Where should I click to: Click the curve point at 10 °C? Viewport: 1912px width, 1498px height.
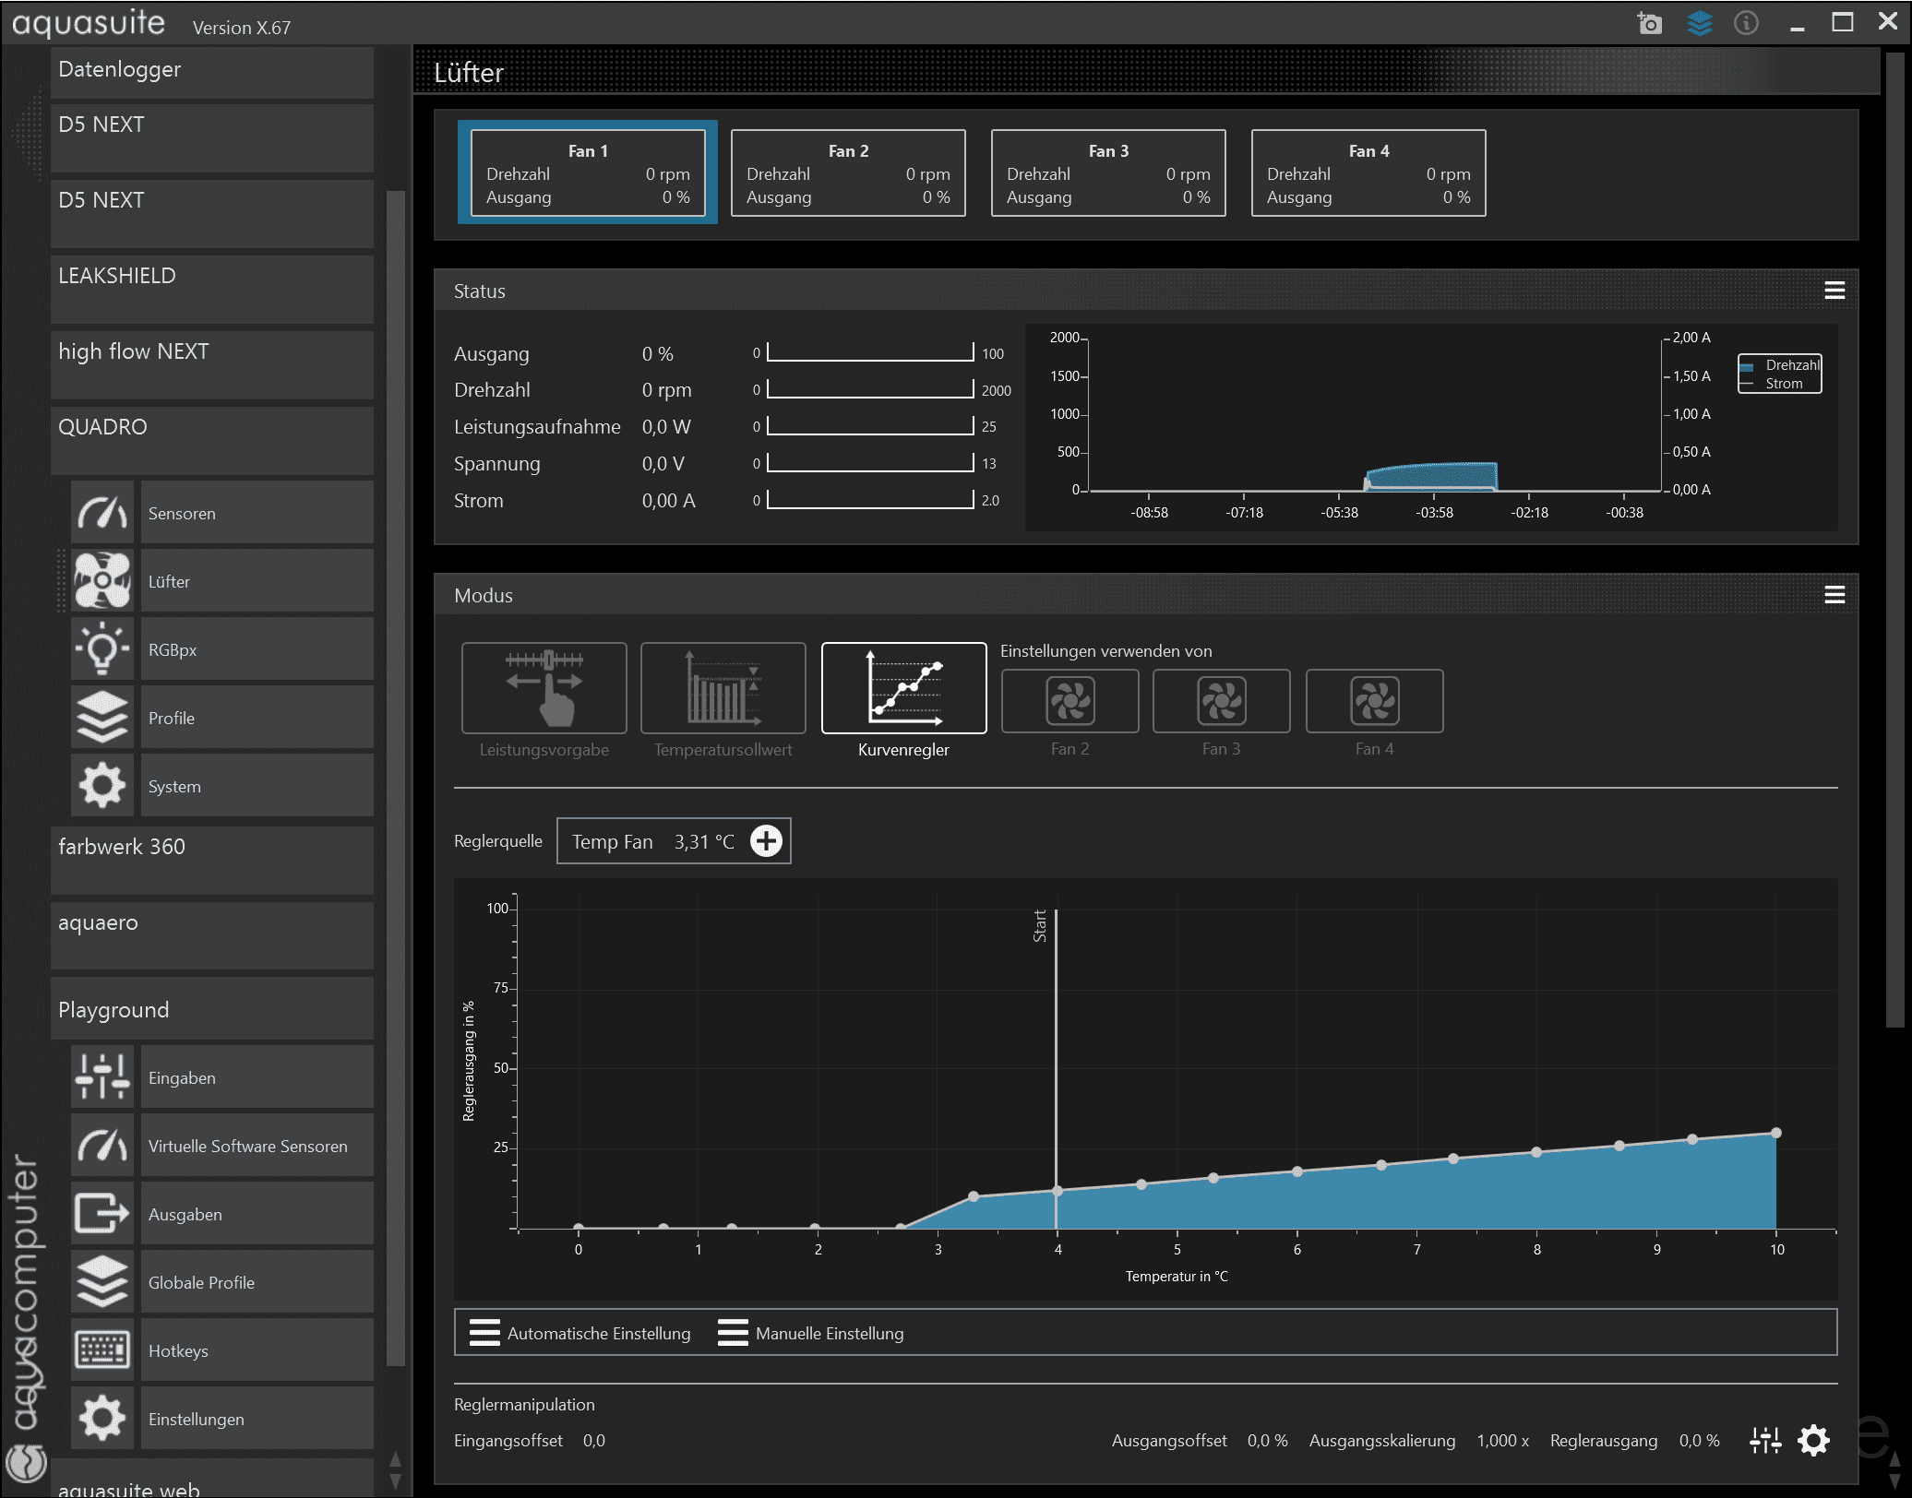1776,1133
